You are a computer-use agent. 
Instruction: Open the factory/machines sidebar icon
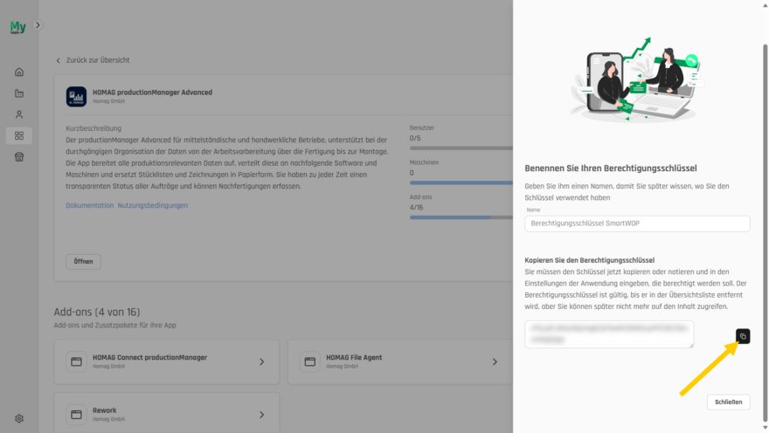[x=19, y=93]
